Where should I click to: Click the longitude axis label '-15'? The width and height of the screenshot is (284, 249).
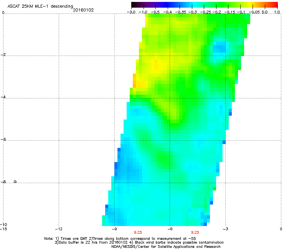(x=3, y=229)
